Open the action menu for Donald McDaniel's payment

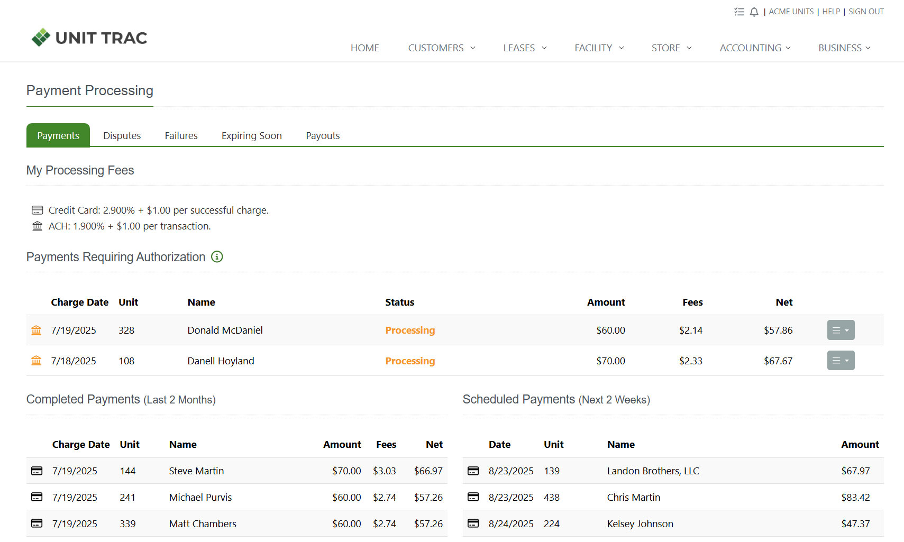pos(841,330)
